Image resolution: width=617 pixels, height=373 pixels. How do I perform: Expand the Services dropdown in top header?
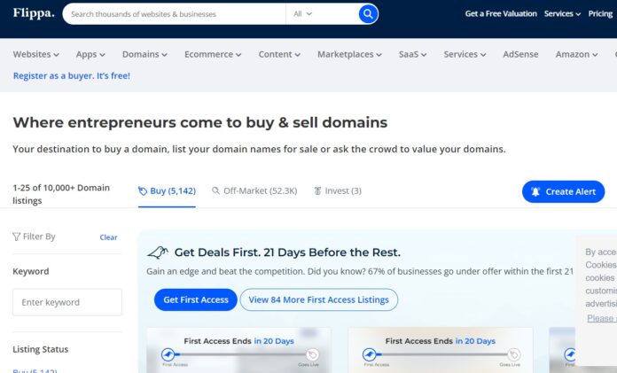562,14
